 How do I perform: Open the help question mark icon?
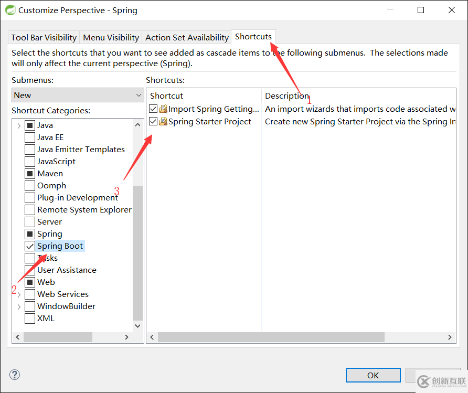coord(15,375)
